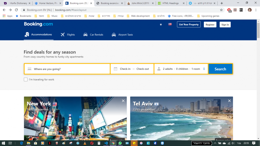Open a new browser tab

[222, 3]
